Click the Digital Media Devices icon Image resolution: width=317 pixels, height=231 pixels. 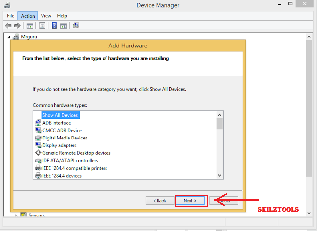pos(38,138)
